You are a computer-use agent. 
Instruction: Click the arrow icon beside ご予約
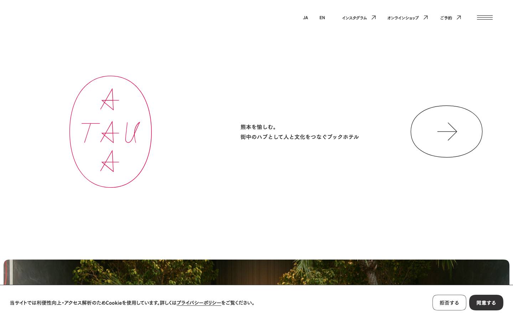pos(458,17)
